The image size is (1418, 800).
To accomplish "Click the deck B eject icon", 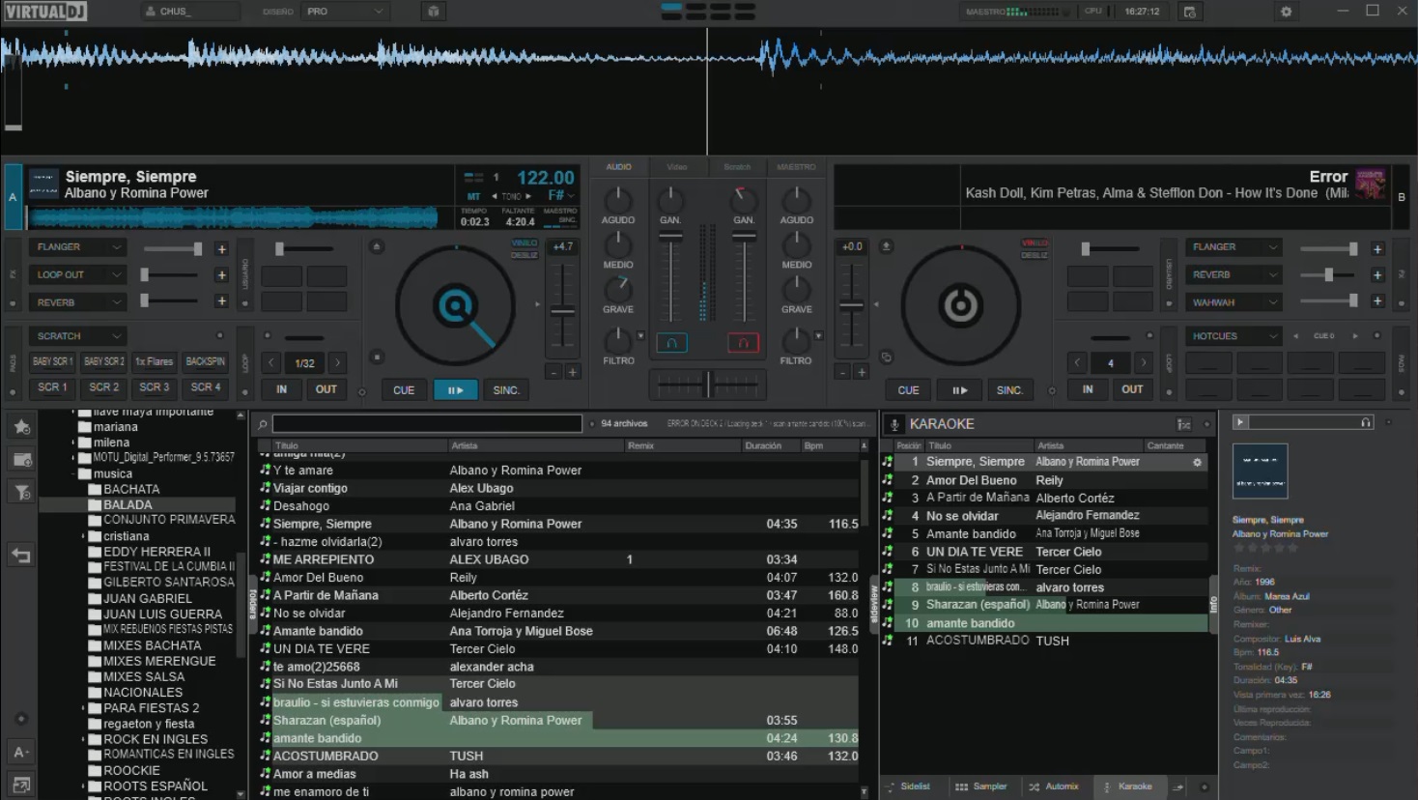I will 886,246.
